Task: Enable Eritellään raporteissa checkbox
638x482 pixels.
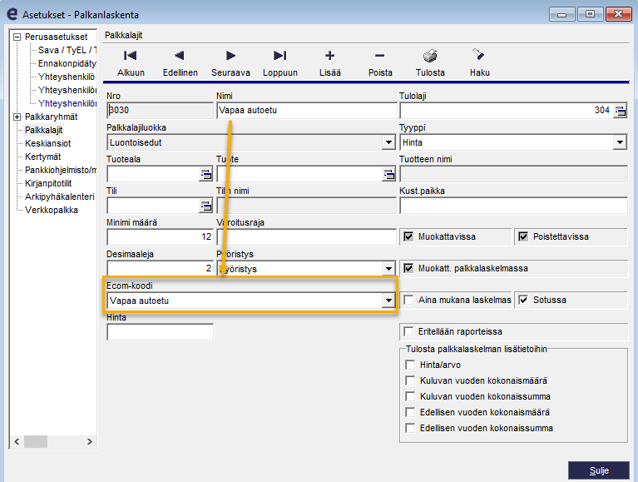Action: pyautogui.click(x=408, y=331)
